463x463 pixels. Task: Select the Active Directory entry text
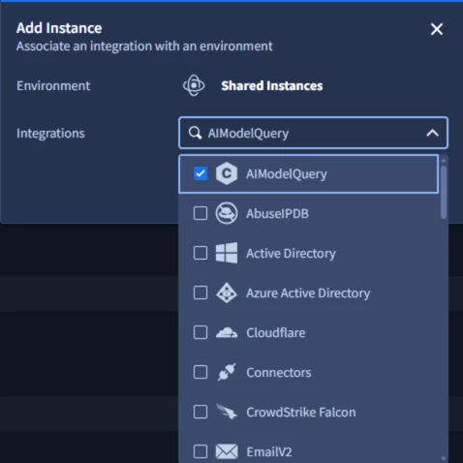click(x=291, y=254)
